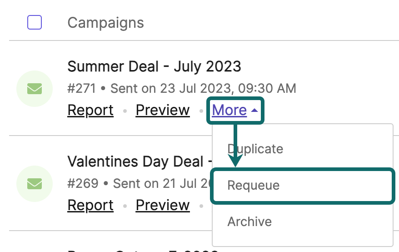Click campaign #271 sent date line
The width and height of the screenshot is (399, 252).
[x=182, y=89]
